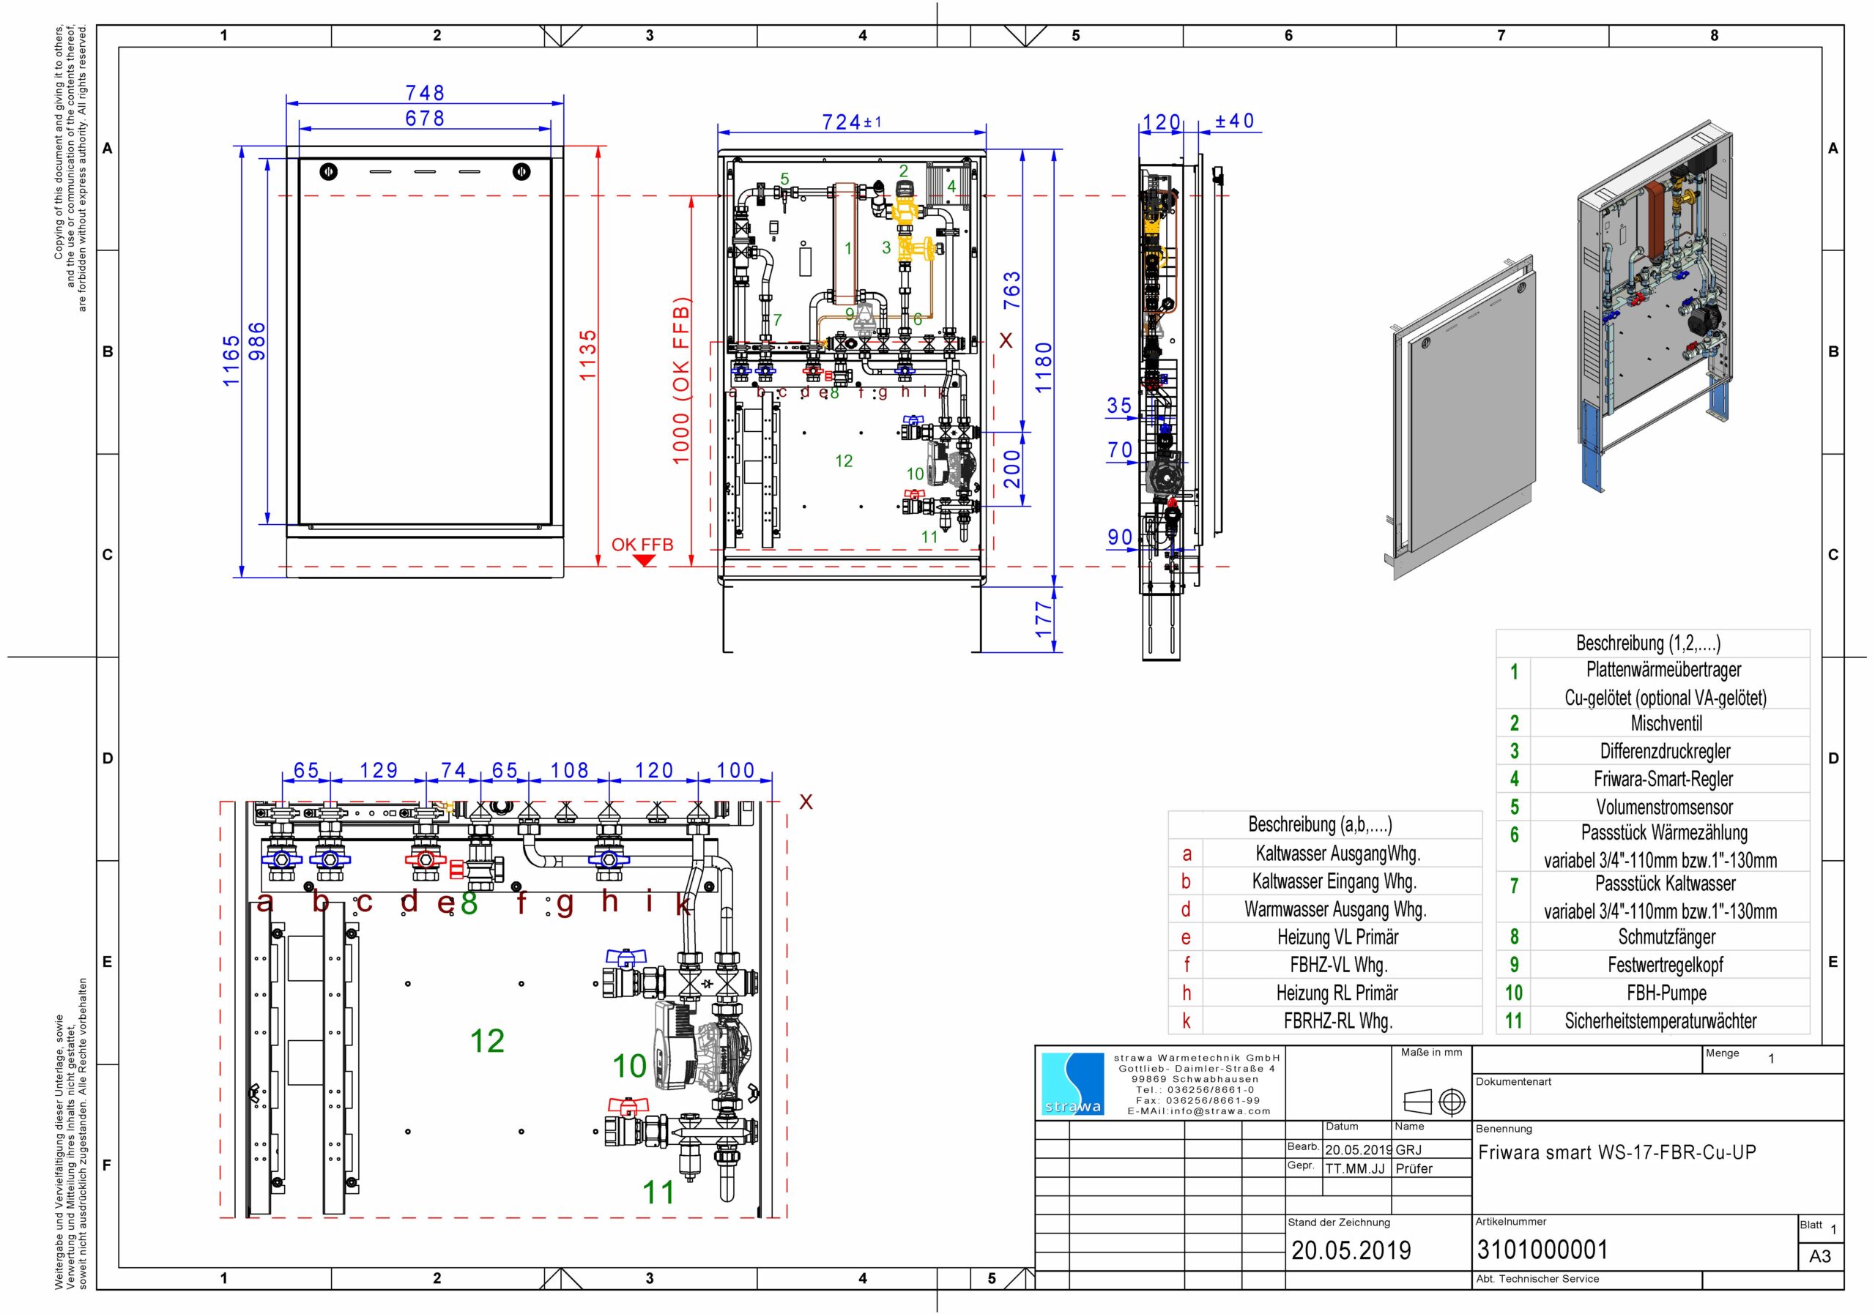The height and width of the screenshot is (1314, 1875).
Task: Click the Abt. Technischer Service text
Action: (1538, 1279)
